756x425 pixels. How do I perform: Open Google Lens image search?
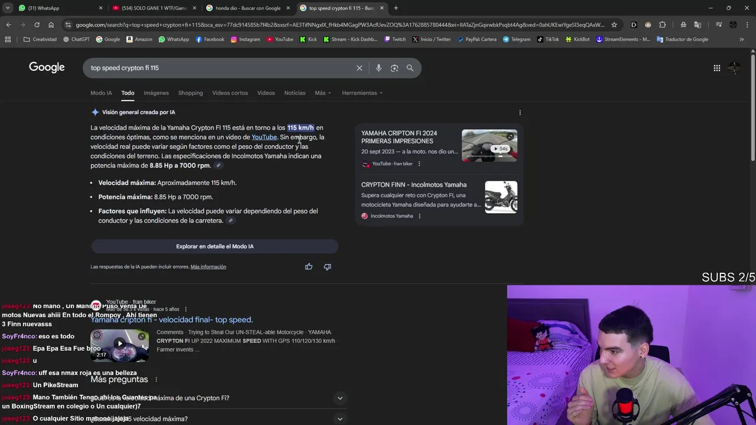coord(395,68)
